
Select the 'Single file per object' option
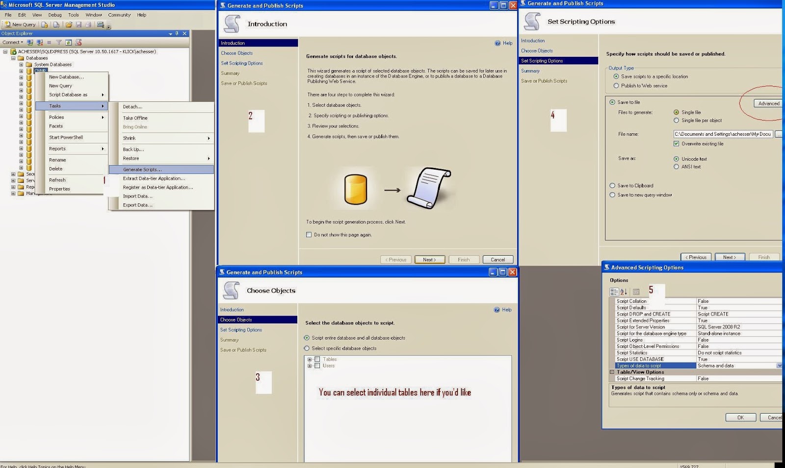point(677,121)
